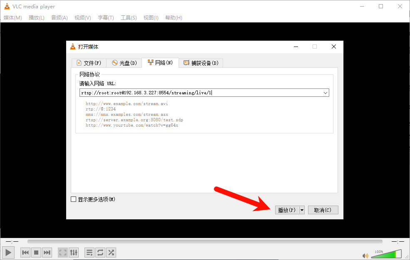Image resolution: width=410 pixels, height=260 pixels.
Task: Open the 帮助(H) menu
Action: point(174,18)
